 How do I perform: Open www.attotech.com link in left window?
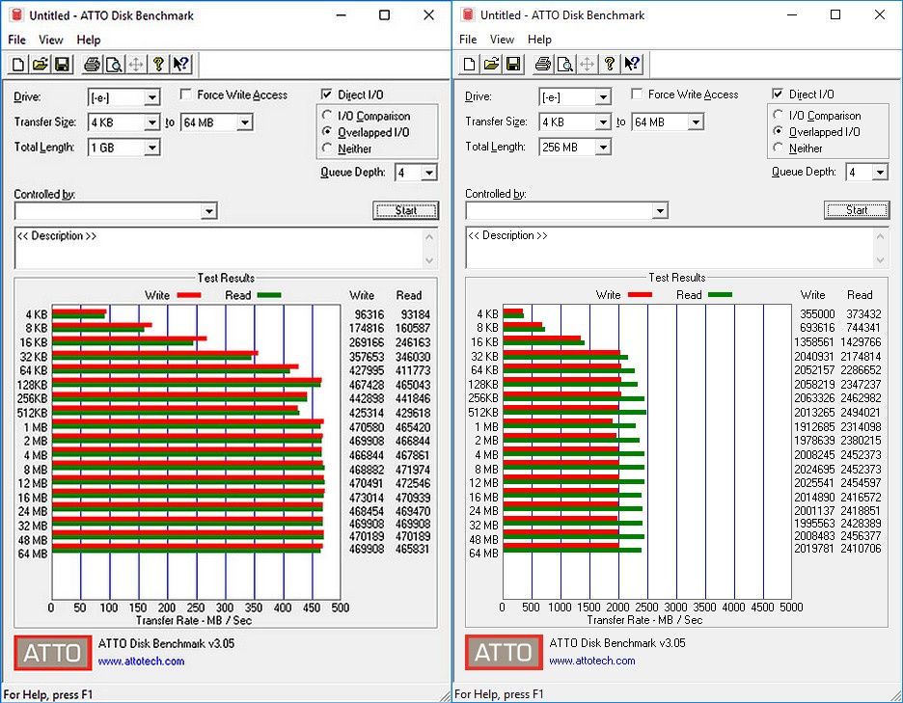(x=141, y=661)
